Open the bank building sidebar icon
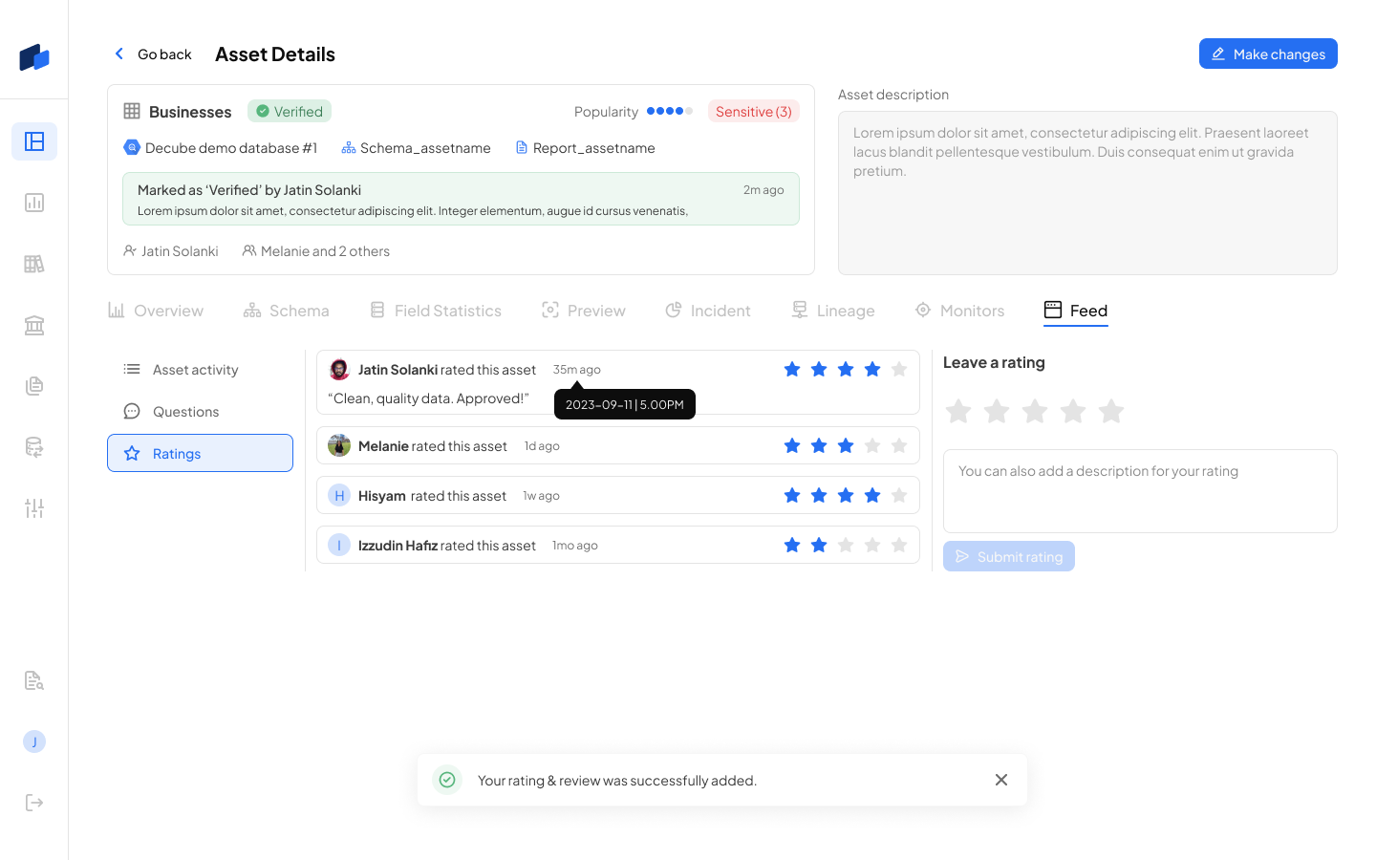Screen dimensions: 1376x860 click(34, 325)
